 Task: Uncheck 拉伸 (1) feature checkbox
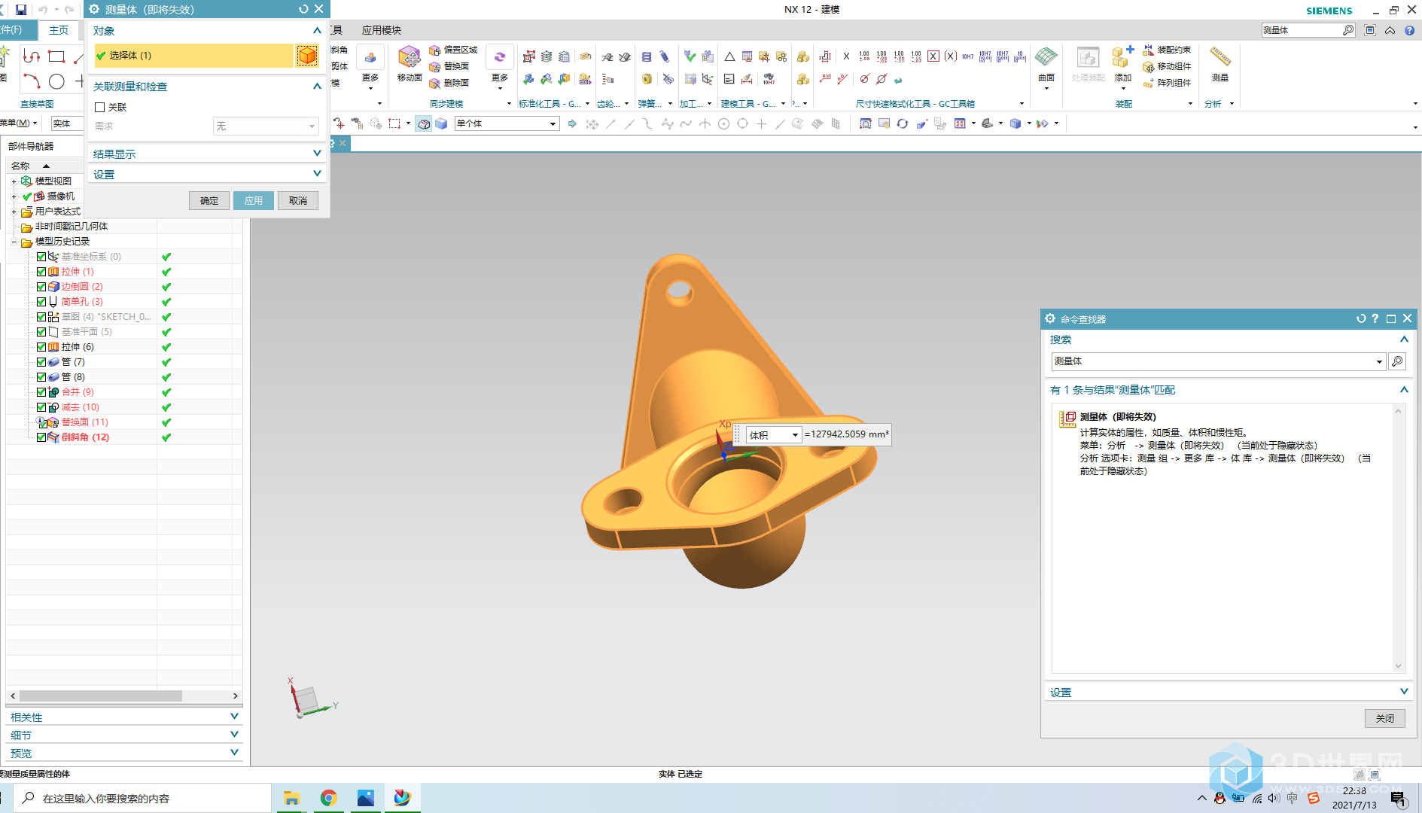pyautogui.click(x=41, y=272)
